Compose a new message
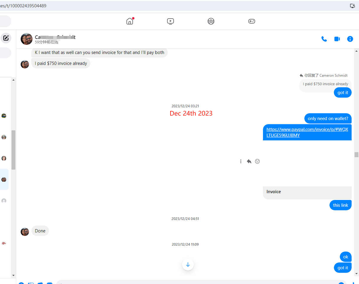 (x=6, y=38)
